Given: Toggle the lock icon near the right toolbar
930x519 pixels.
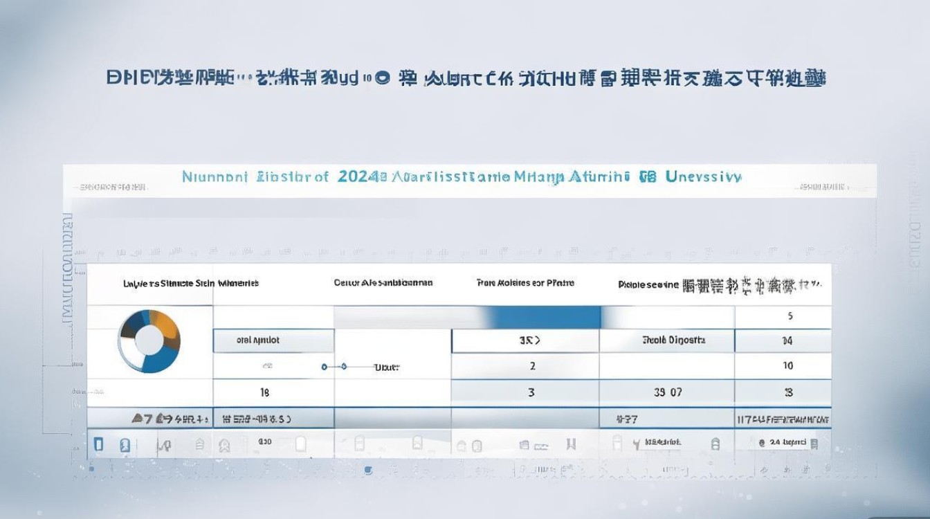Looking at the screenshot, I should tap(715, 443).
